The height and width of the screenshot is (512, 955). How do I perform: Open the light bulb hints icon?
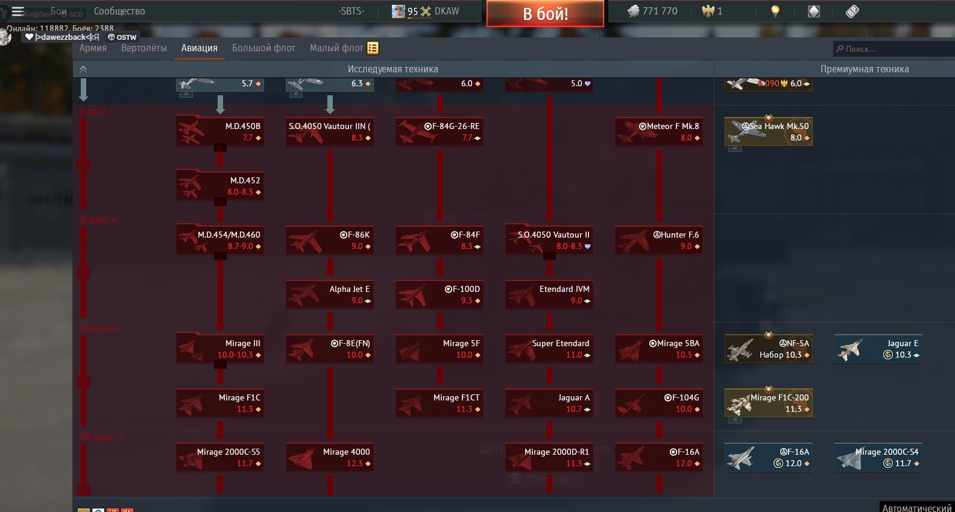775,11
